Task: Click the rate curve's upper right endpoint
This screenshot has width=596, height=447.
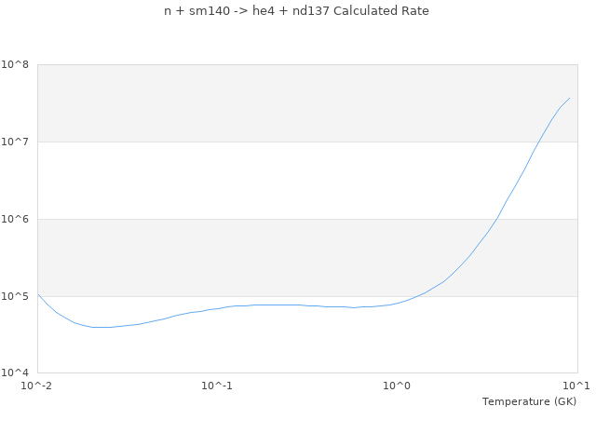Action: pos(569,98)
